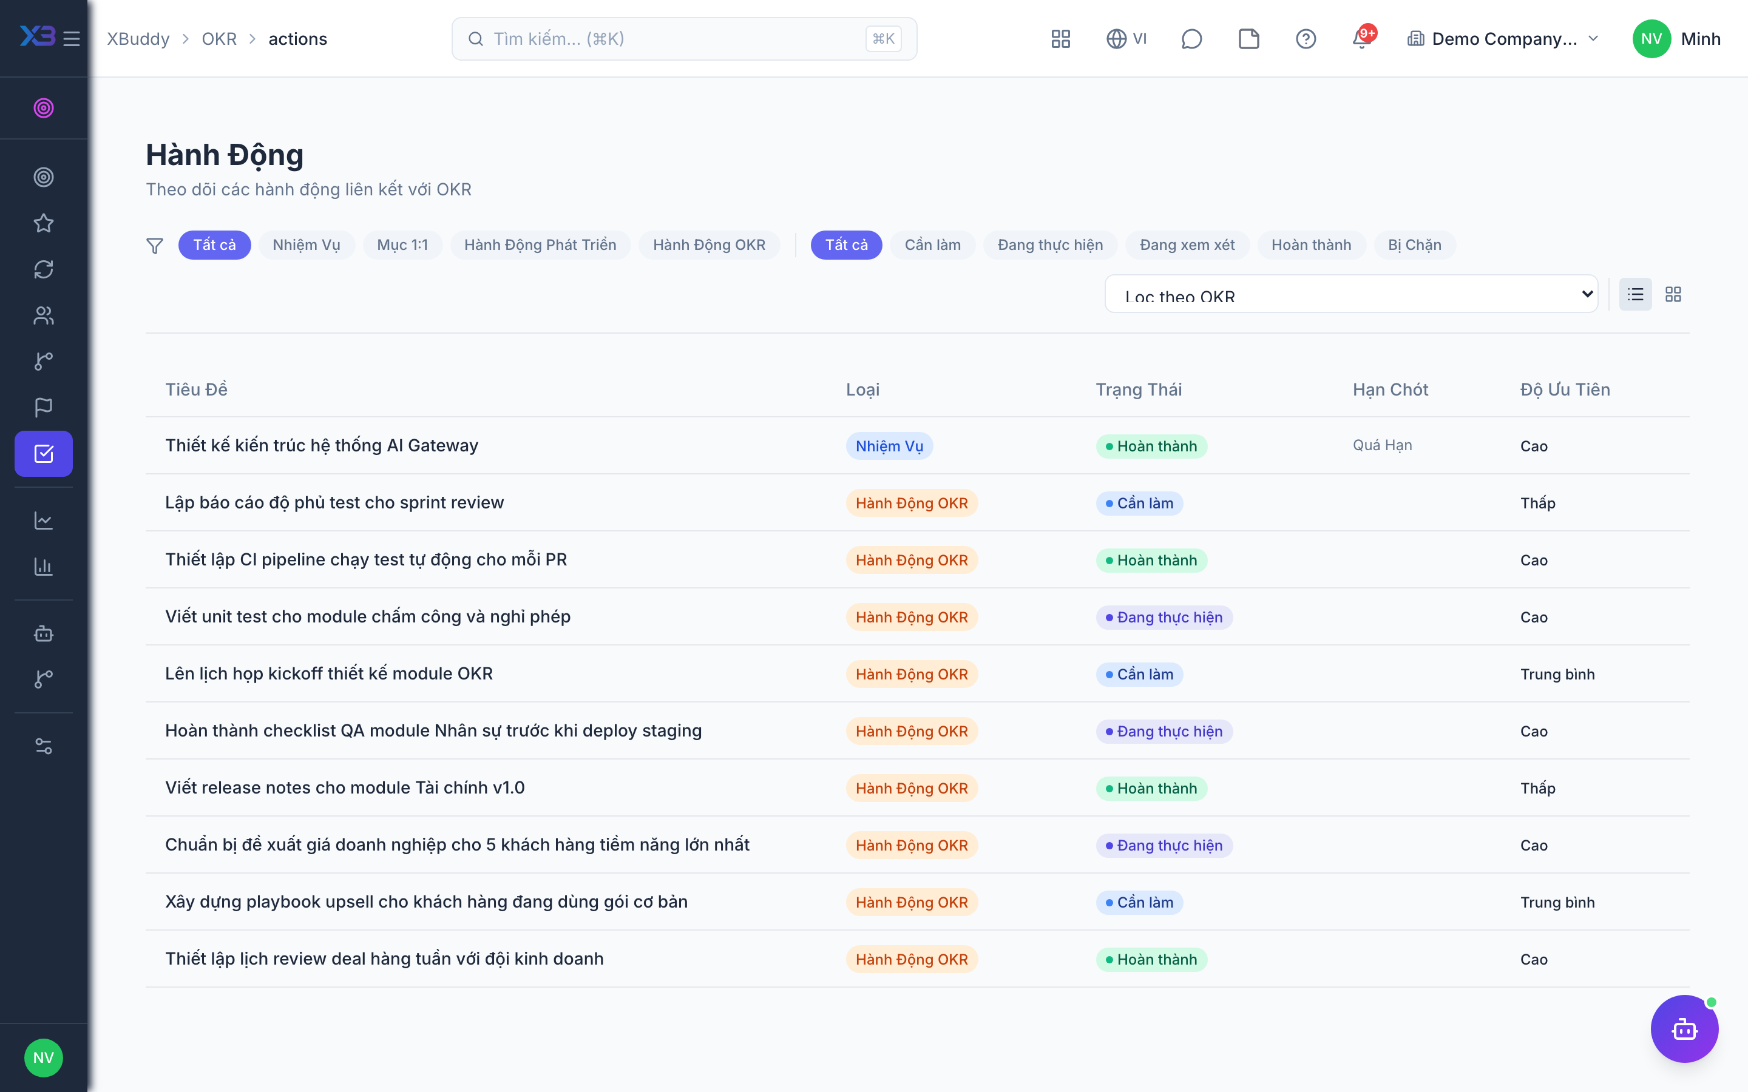This screenshot has height=1092, width=1748.
Task: Click the Nhiệm Vụ badge in AI Gateway row
Action: pyautogui.click(x=889, y=447)
